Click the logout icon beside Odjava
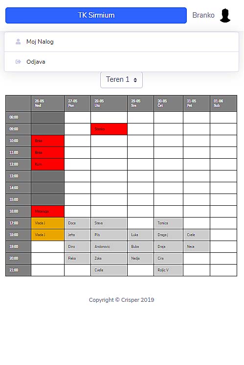 coord(18,62)
